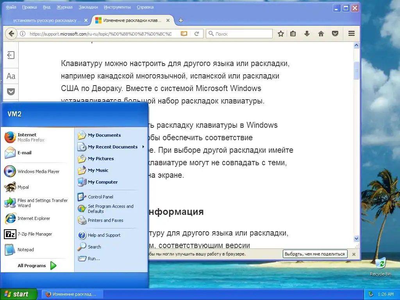Switch to the установить русскую раскладку tab

47,20
